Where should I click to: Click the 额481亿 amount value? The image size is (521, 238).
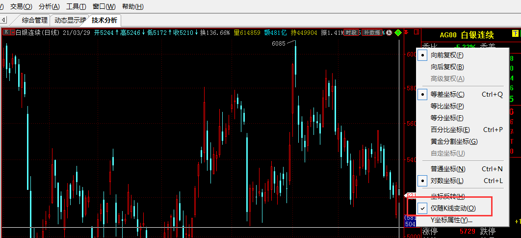coord(275,32)
